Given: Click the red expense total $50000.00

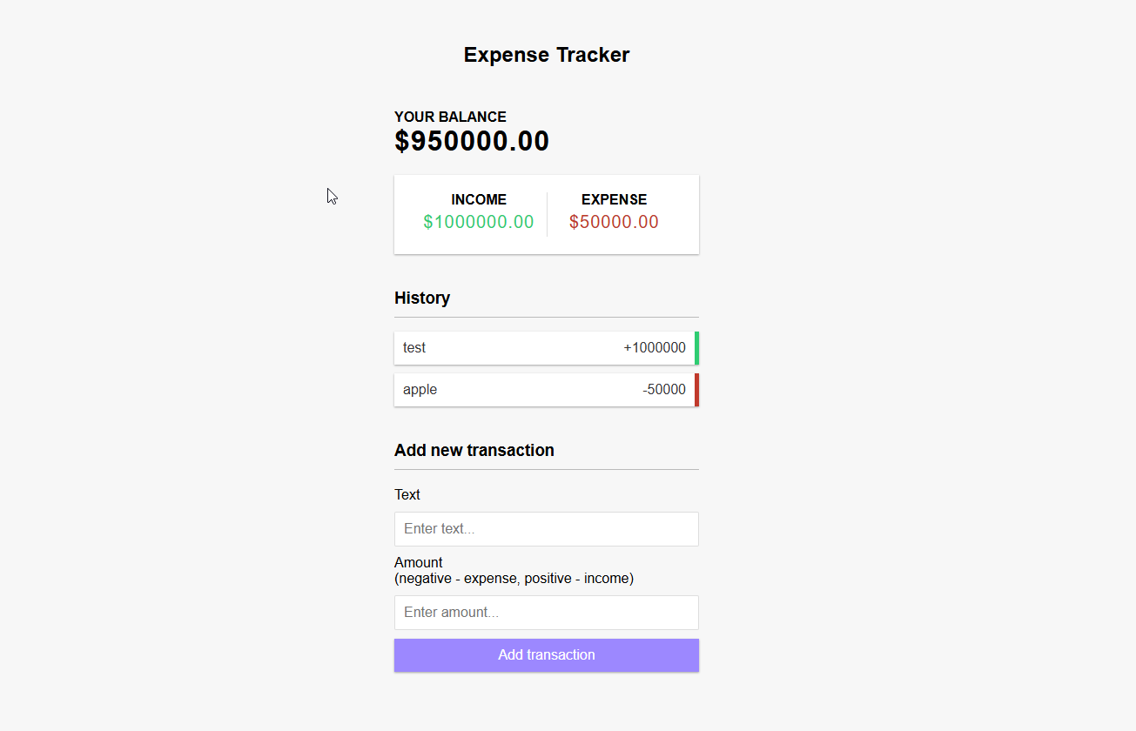Looking at the screenshot, I should point(614,222).
